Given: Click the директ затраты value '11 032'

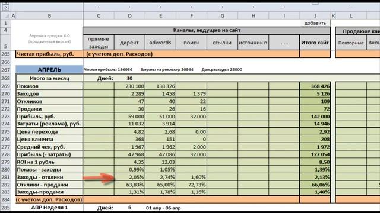Looking at the screenshot, I should [129, 124].
